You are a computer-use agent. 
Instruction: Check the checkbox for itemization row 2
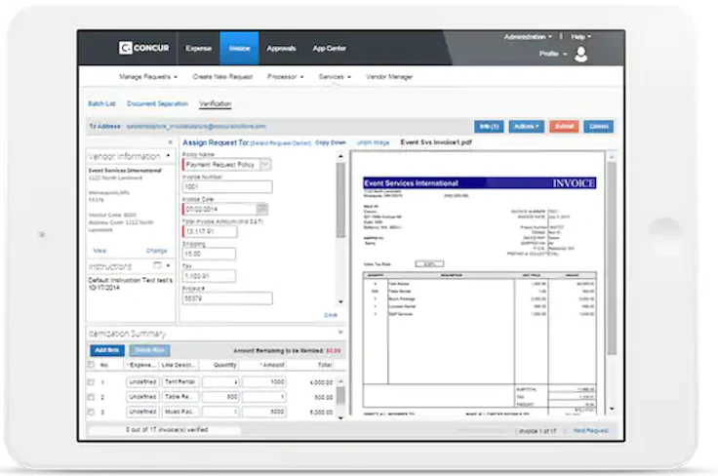coord(91,397)
